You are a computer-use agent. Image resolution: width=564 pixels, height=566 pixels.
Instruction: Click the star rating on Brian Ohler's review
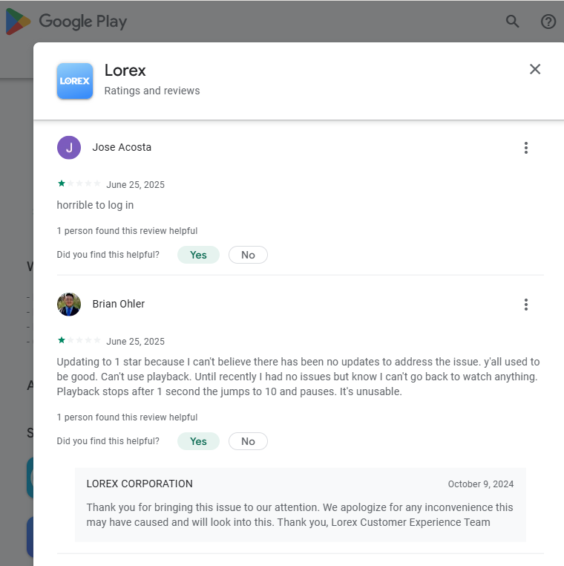(79, 340)
